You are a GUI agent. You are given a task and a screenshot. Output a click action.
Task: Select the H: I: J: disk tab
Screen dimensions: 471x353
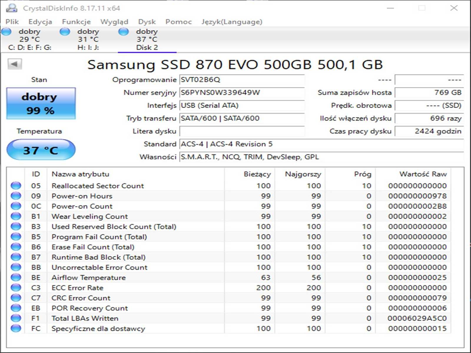pyautogui.click(x=88, y=39)
